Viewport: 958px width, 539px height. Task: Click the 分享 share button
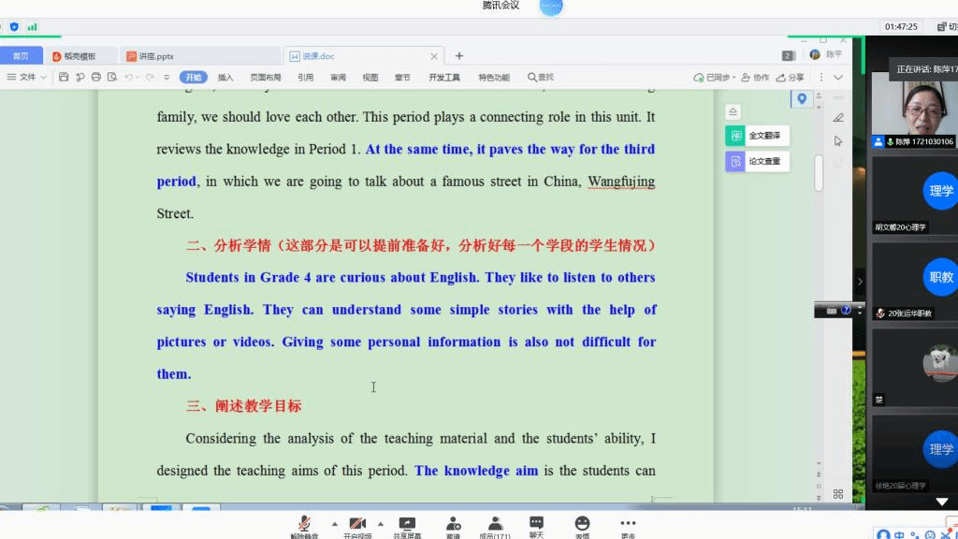pos(791,77)
